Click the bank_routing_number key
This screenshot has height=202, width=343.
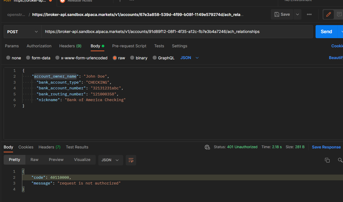coord(61,94)
